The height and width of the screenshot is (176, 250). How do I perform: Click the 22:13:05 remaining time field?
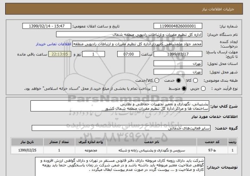59,54
